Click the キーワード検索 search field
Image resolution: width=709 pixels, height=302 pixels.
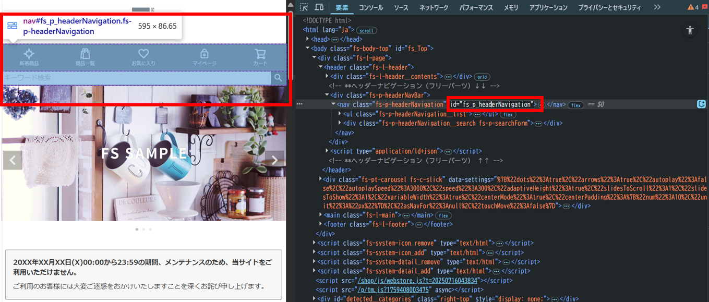point(136,78)
